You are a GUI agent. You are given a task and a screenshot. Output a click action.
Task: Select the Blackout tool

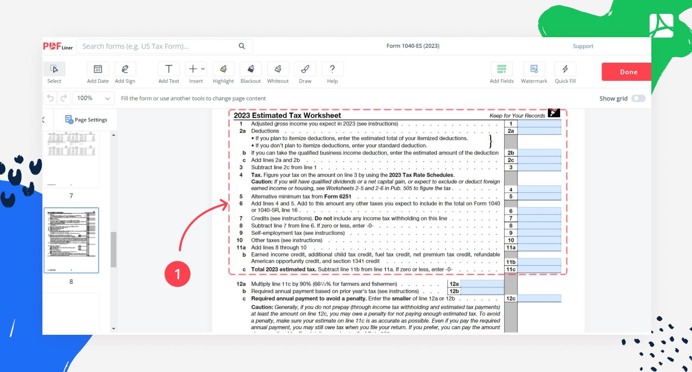click(250, 69)
